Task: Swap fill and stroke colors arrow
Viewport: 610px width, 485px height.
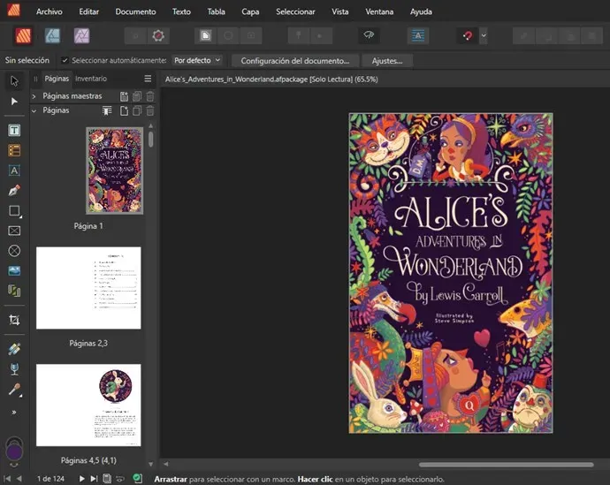Action: (14, 465)
